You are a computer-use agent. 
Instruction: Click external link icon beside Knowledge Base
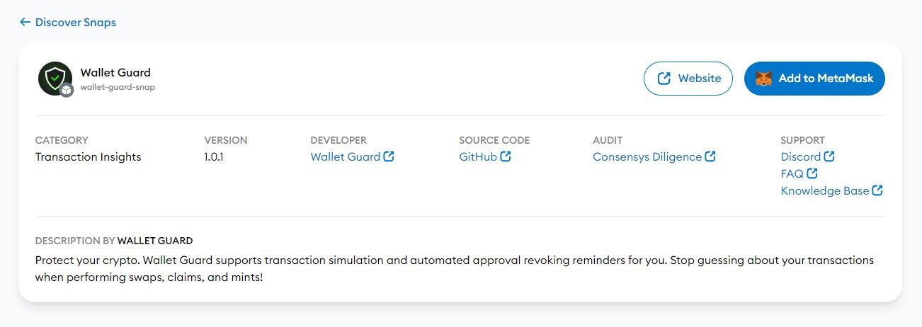coord(877,190)
